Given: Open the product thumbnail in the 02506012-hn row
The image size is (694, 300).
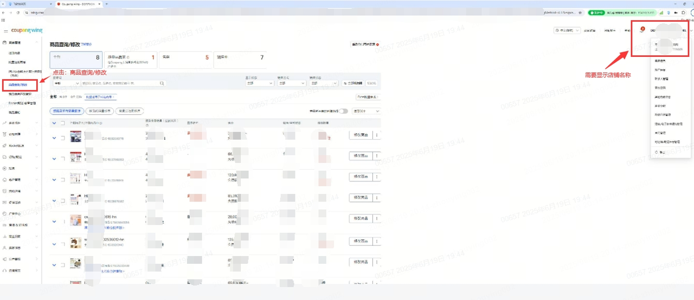Looking at the screenshot, I should 75,242.
